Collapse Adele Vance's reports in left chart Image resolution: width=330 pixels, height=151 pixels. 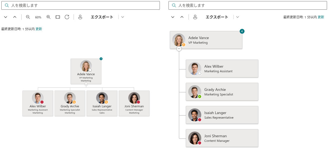pyautogui.click(x=86, y=84)
